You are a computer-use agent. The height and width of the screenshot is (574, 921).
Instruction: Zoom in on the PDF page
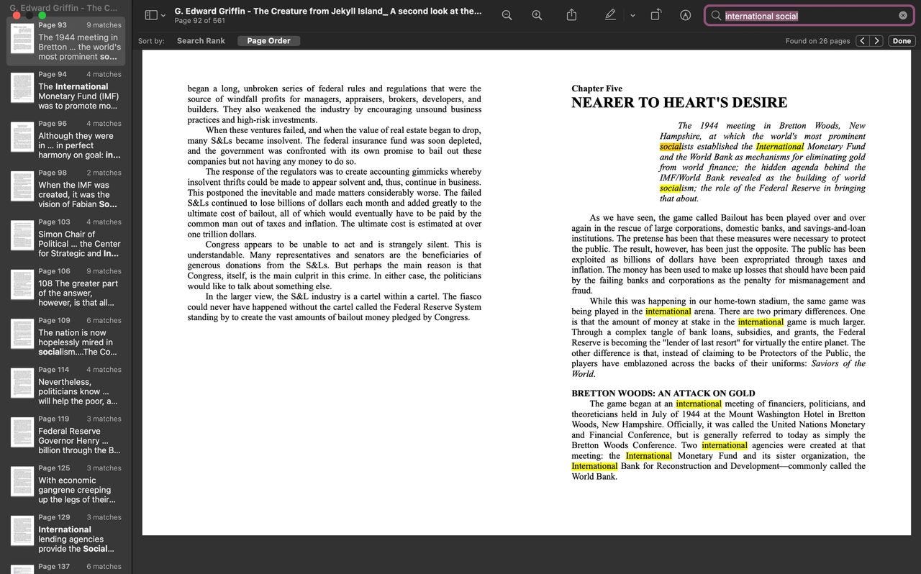click(x=537, y=15)
